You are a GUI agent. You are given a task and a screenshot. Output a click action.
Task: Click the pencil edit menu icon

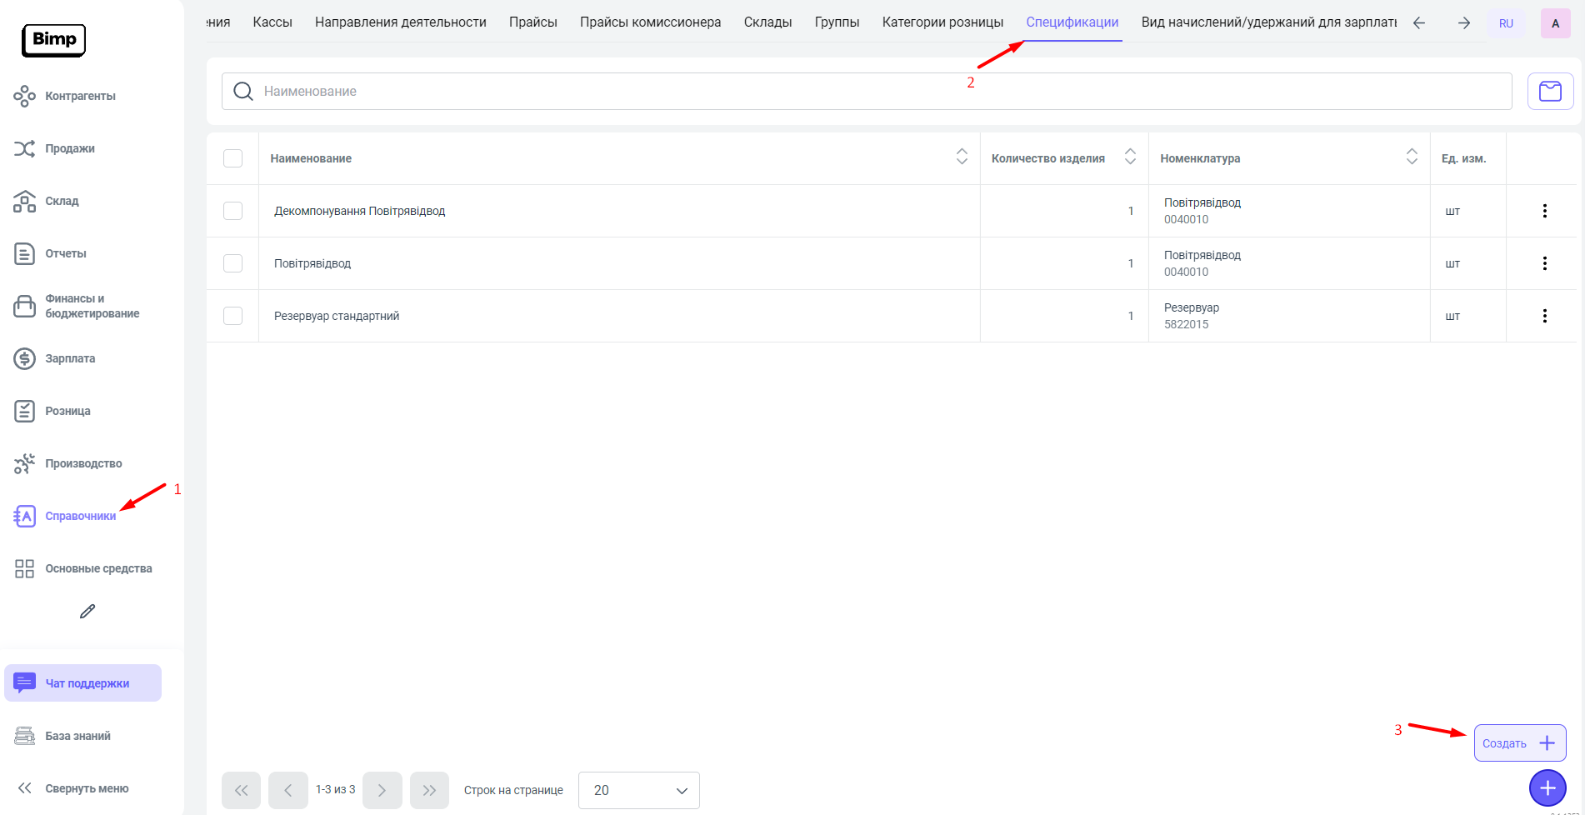[87, 612]
